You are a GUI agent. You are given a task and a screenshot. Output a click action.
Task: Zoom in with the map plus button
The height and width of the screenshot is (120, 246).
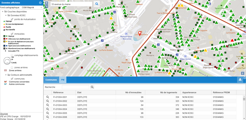click(47, 3)
